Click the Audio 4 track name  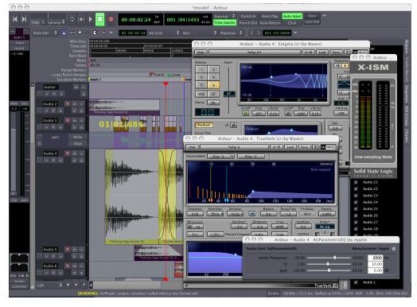pos(50,153)
